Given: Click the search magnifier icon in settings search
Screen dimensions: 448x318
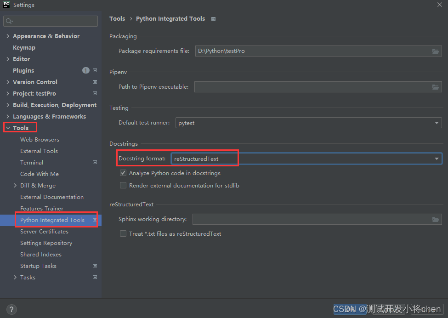Looking at the screenshot, I should pos(9,21).
